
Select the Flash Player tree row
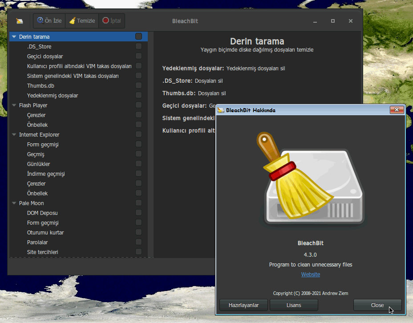78,105
